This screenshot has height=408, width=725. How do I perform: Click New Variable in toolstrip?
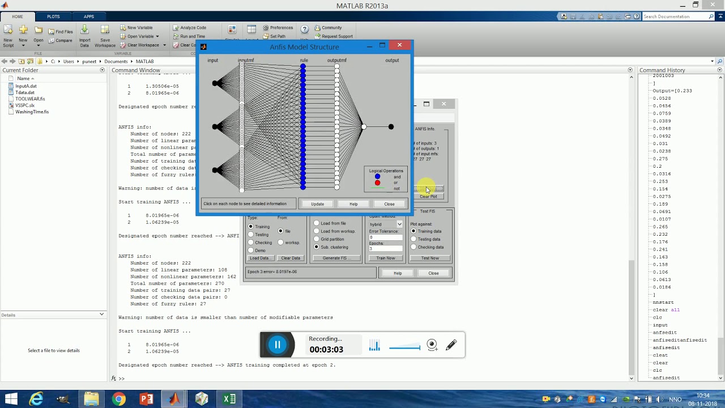tap(136, 27)
